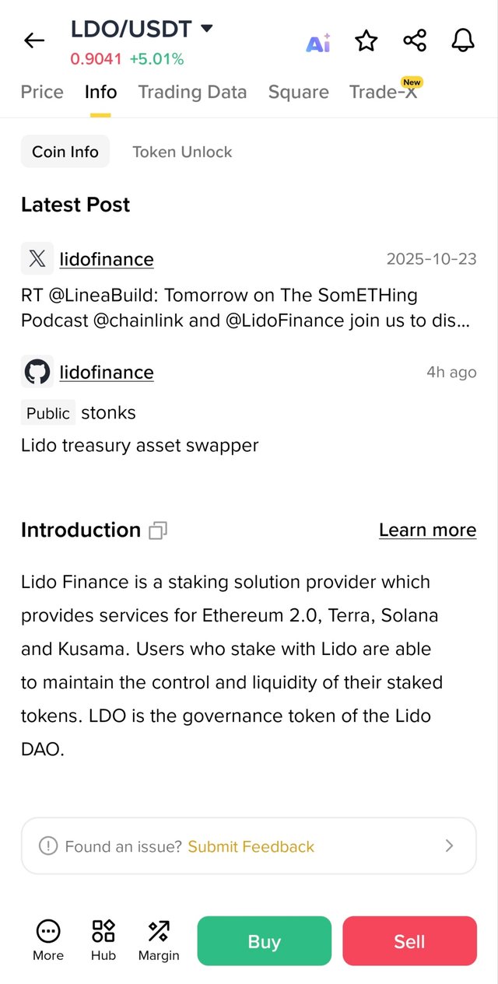Click the Learn more link
The height and width of the screenshot is (984, 498).
(427, 530)
